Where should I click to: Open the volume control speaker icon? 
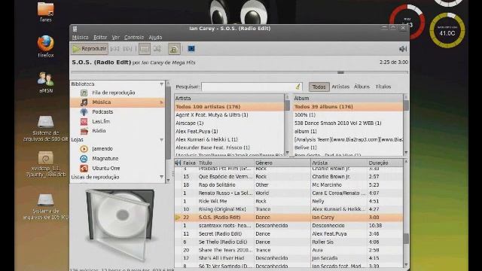point(403,49)
